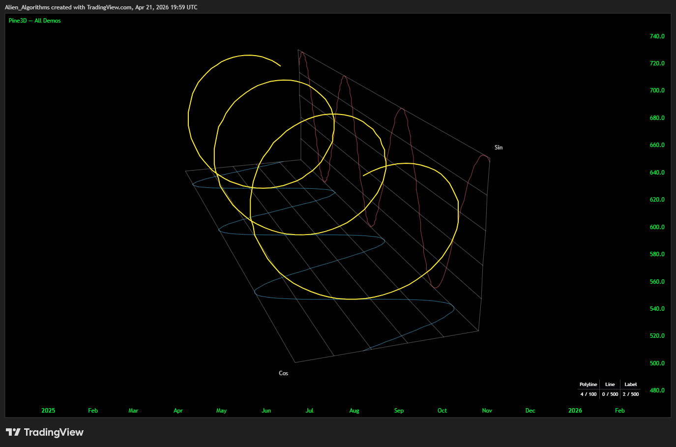This screenshot has width=676, height=447.
Task: Click the 620.0 price axis value
Action: pyautogui.click(x=657, y=200)
